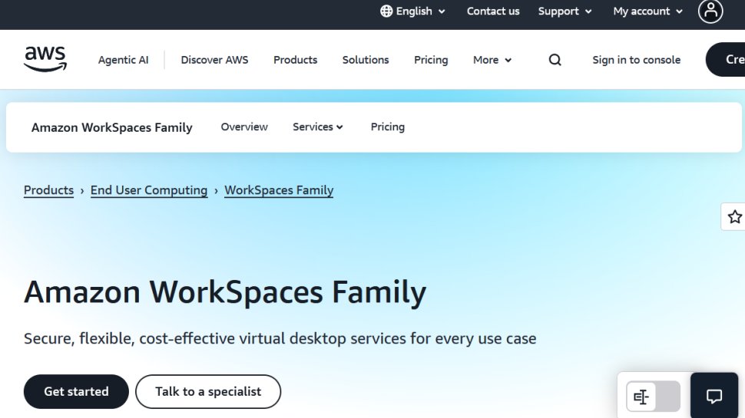The image size is (745, 418).
Task: Open Discover AWS in the navigation
Action: point(214,60)
